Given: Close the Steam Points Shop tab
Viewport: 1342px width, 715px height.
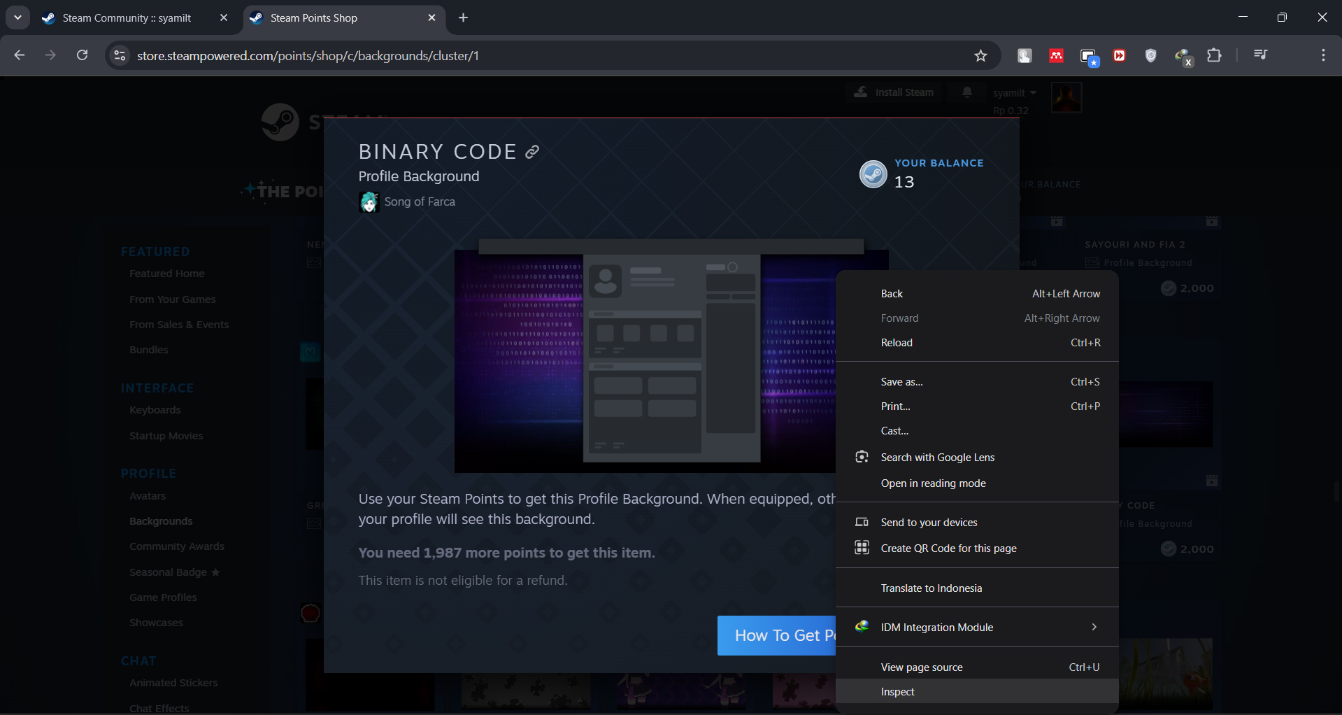Looking at the screenshot, I should (x=431, y=18).
